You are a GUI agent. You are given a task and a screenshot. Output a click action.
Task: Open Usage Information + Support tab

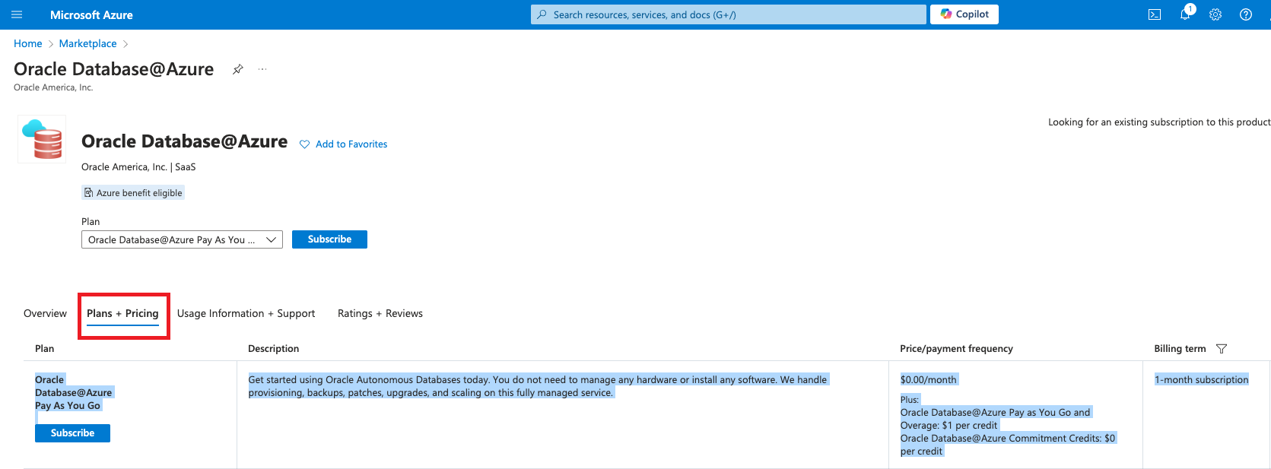pos(246,313)
